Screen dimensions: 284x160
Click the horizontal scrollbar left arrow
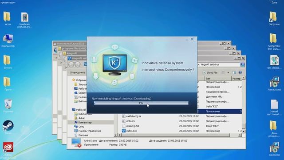[x=120, y=135]
